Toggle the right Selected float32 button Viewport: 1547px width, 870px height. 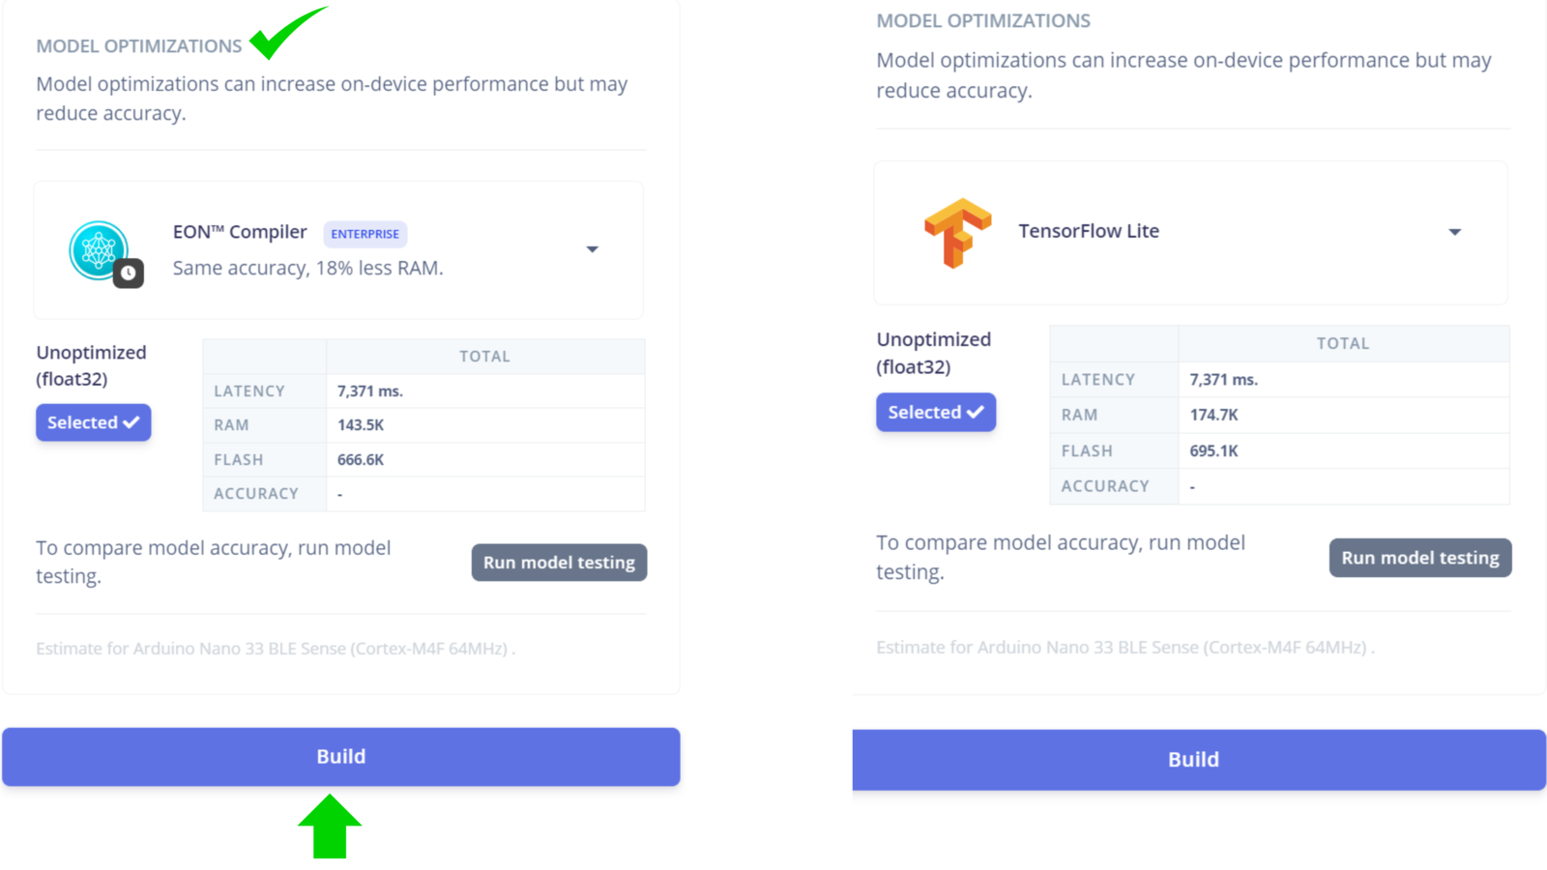pyautogui.click(x=936, y=412)
